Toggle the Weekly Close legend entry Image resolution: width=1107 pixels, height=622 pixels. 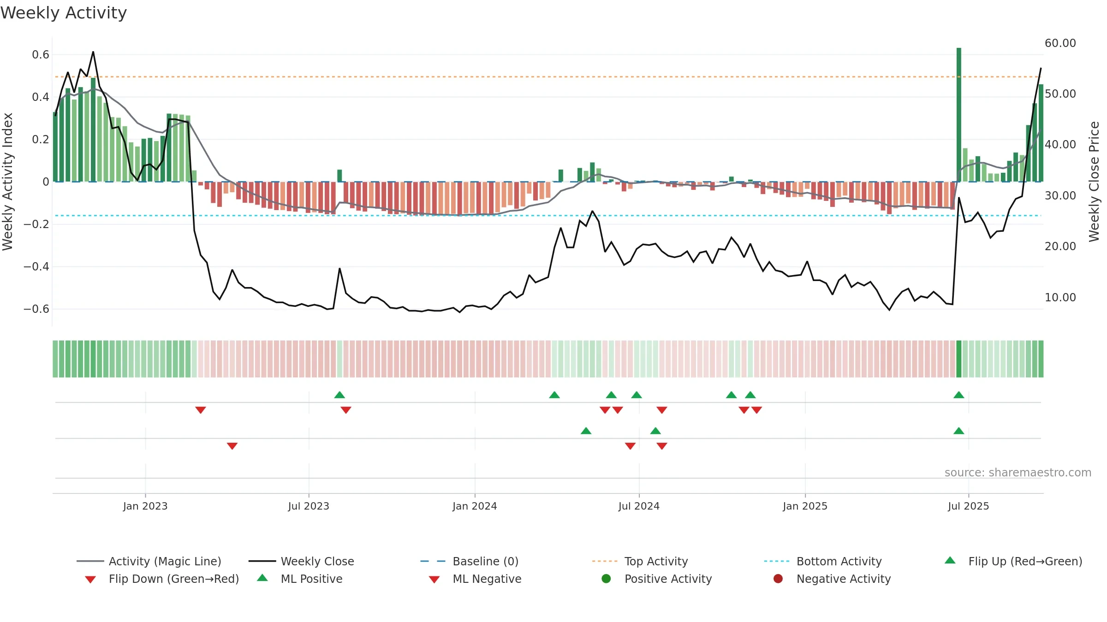tap(301, 561)
